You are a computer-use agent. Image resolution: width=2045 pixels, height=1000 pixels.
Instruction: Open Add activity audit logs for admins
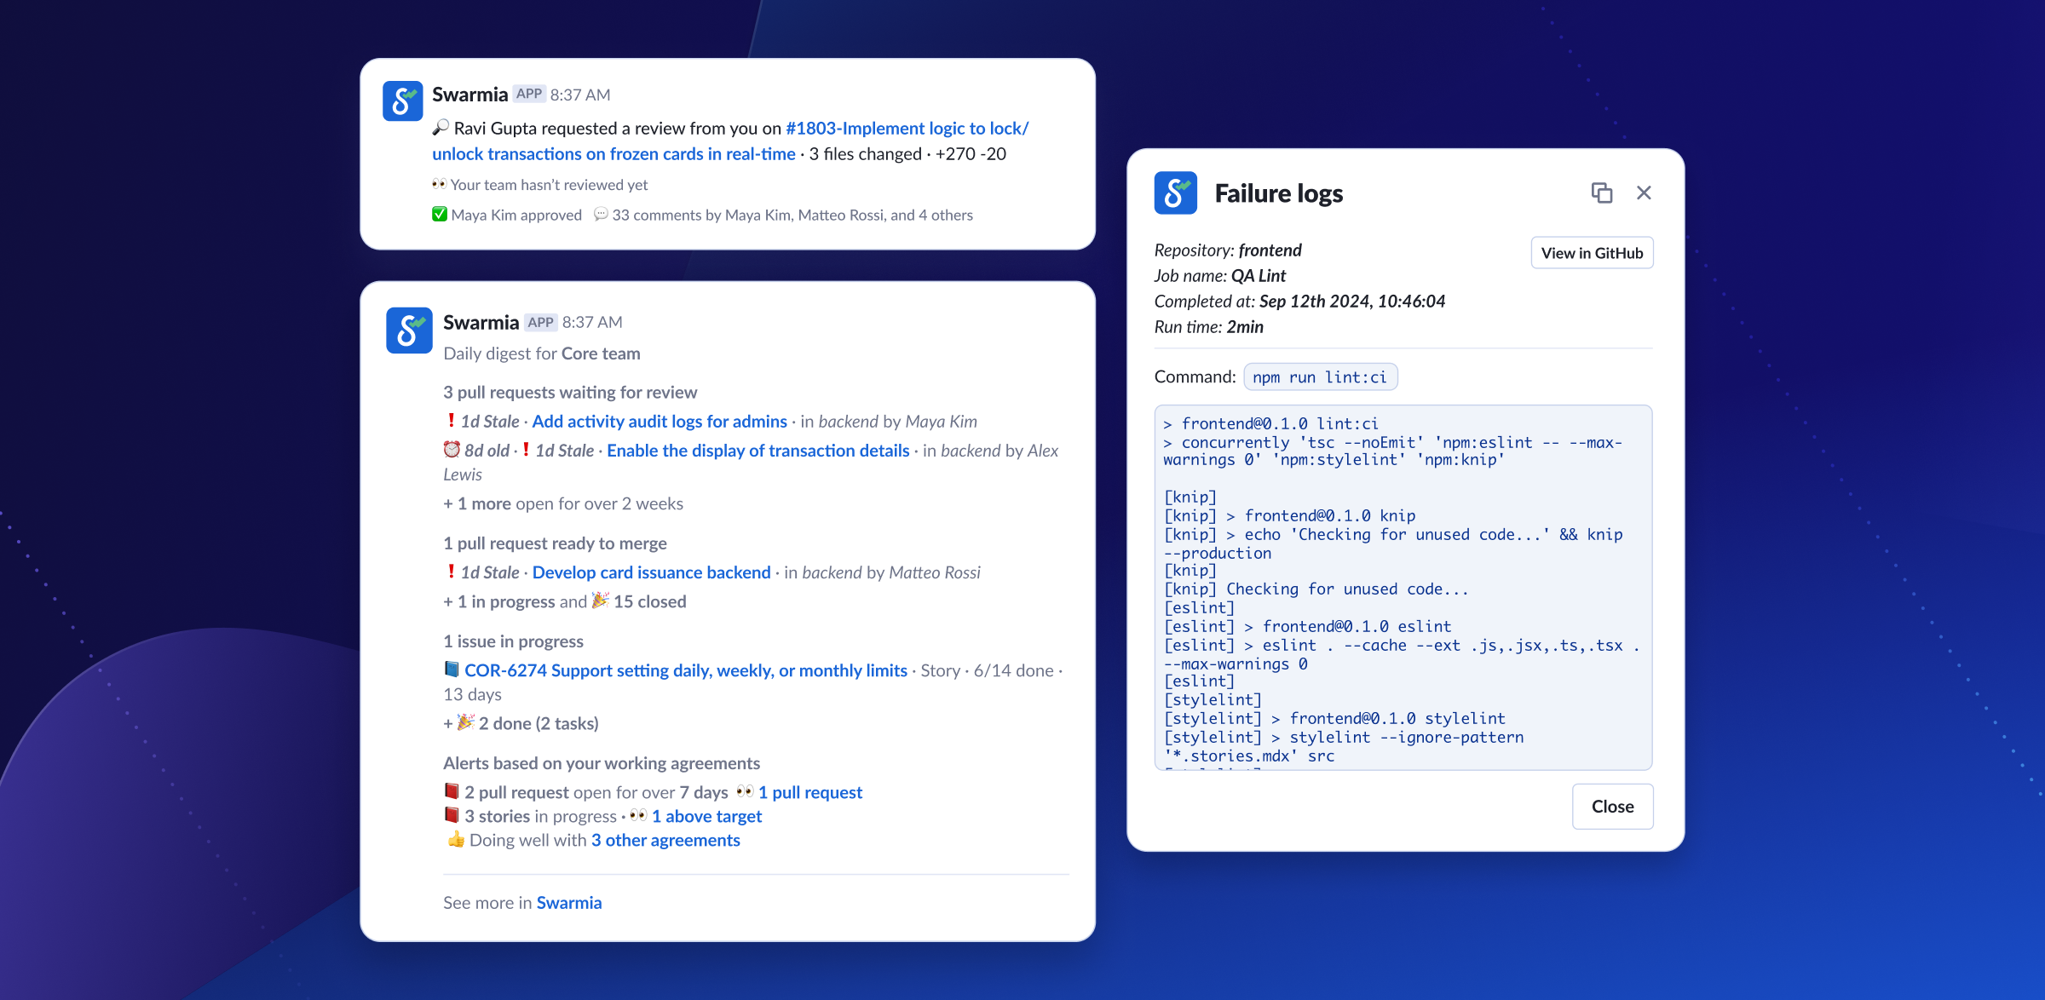660,422
